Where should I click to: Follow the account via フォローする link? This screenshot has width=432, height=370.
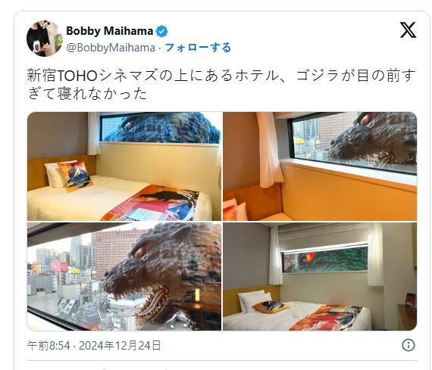198,48
